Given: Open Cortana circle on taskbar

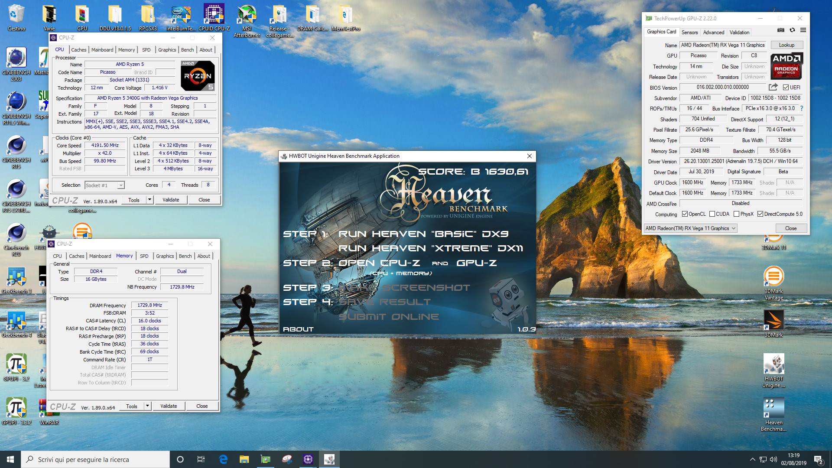Looking at the screenshot, I should tap(180, 459).
